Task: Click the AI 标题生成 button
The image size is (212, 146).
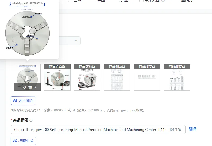Action: pyautogui.click(x=23, y=141)
